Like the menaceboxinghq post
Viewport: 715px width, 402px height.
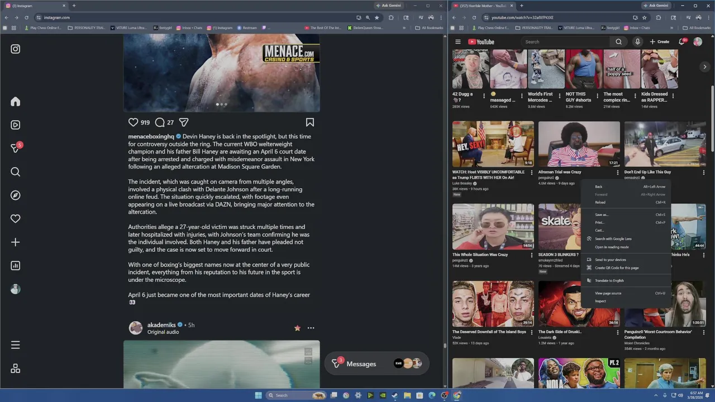[133, 122]
